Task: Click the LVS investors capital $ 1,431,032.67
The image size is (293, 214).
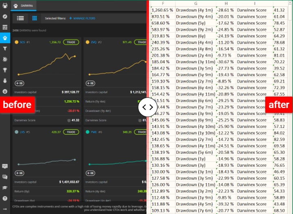Action: coord(69,182)
